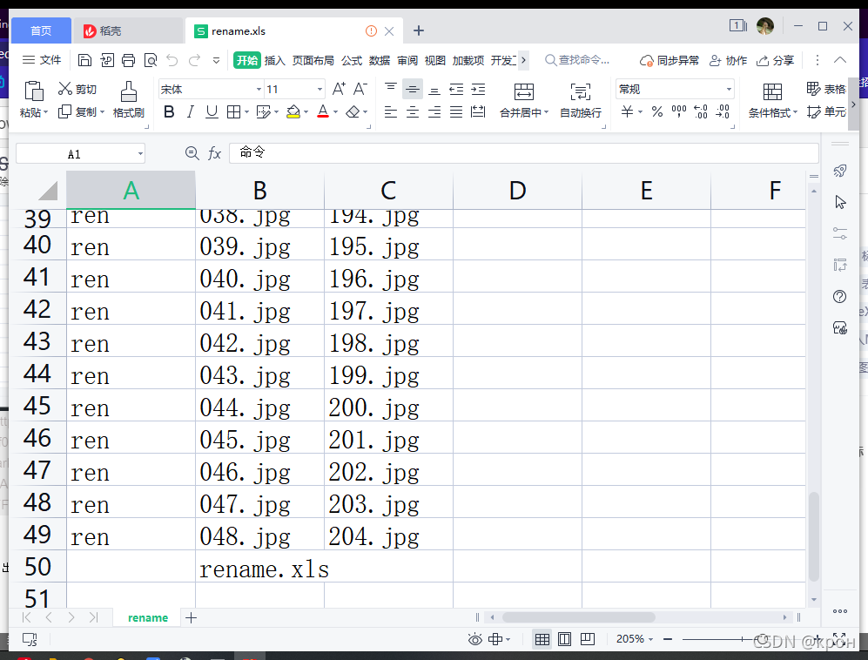Increase indent icon
Viewport: 868px width, 660px height.
478,89
